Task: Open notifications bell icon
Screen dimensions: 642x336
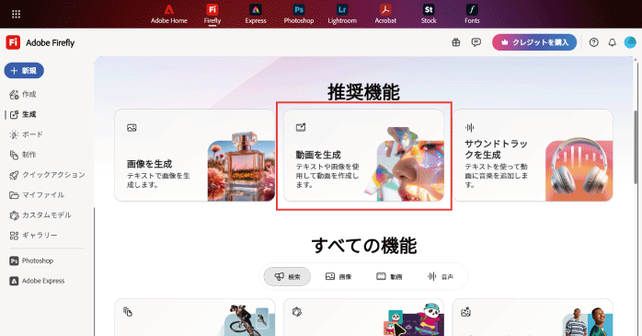Action: pos(613,42)
